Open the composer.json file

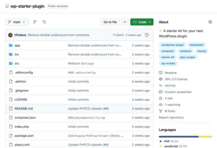coord(25,117)
